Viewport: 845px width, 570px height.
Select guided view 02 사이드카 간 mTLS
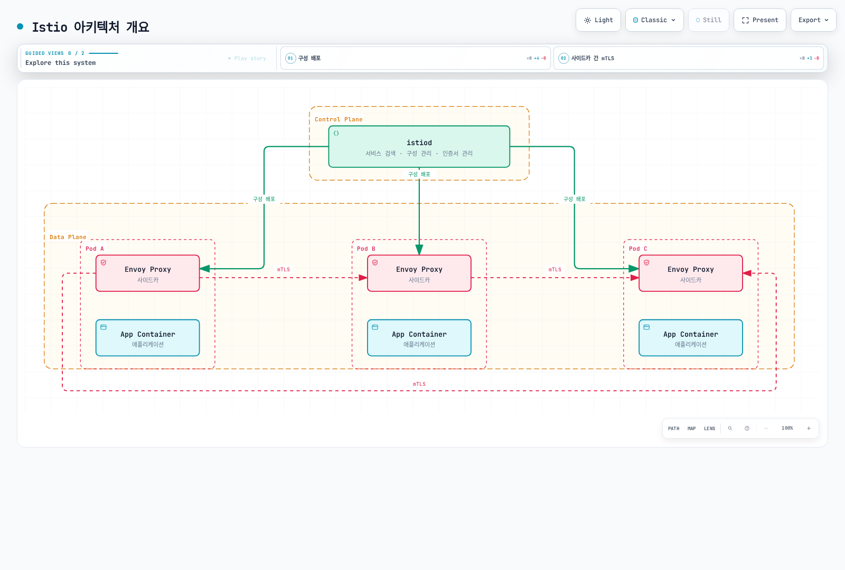click(689, 58)
